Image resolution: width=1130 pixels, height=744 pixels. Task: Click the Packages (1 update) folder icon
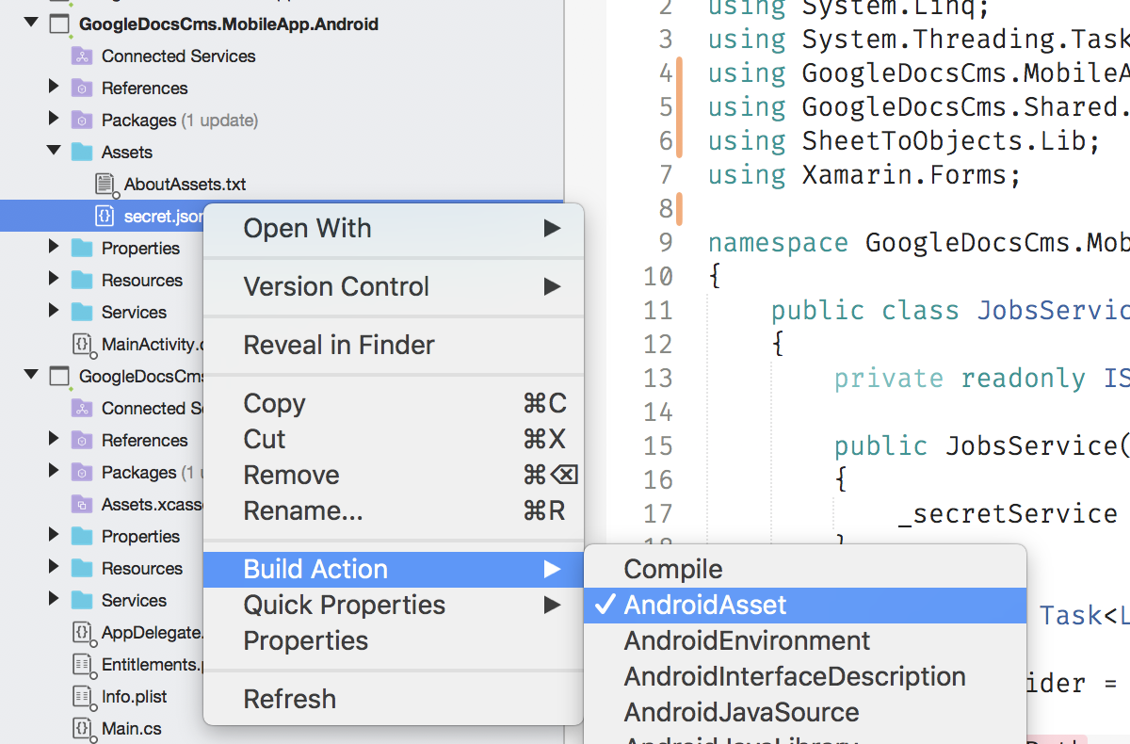coord(82,121)
